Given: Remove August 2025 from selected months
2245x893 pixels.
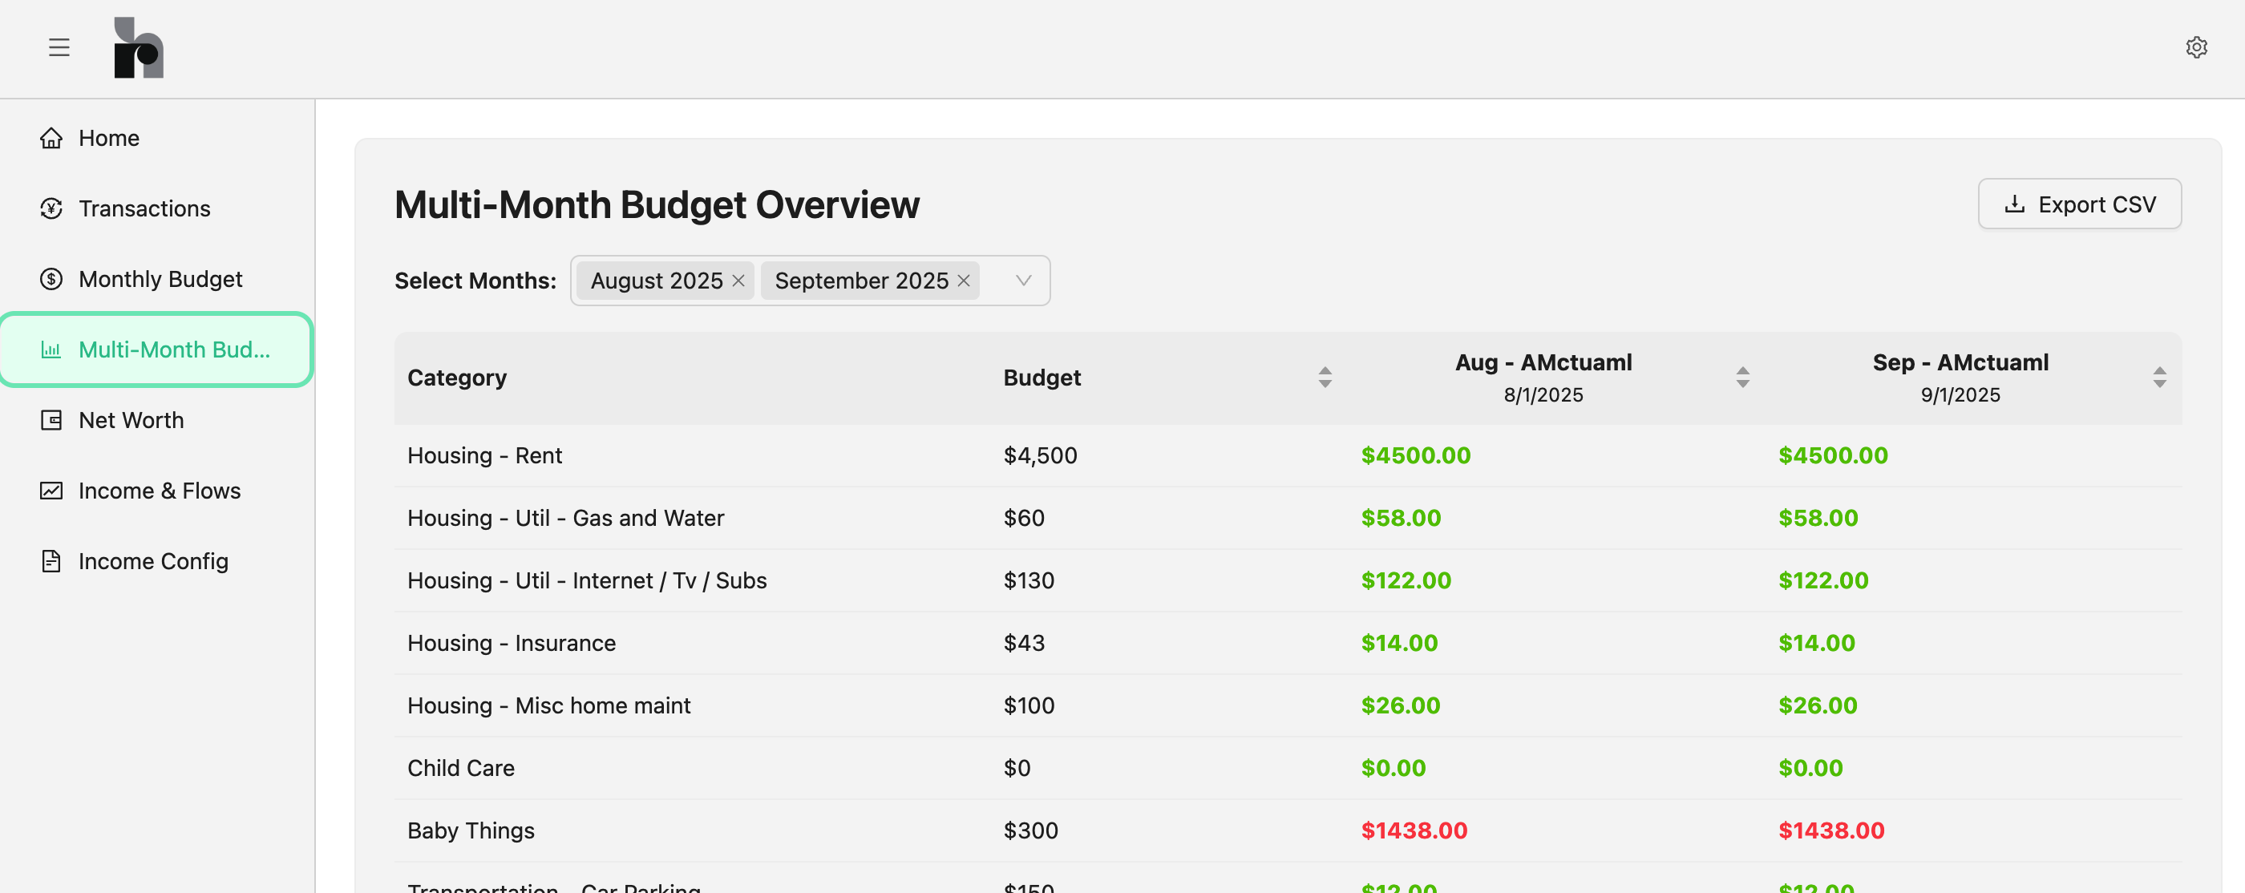Looking at the screenshot, I should pyautogui.click(x=738, y=281).
